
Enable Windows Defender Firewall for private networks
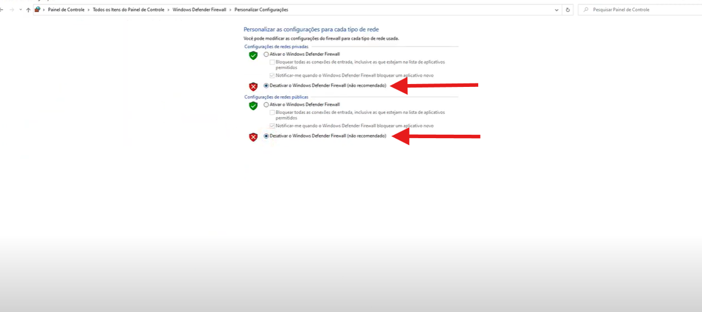pos(266,54)
